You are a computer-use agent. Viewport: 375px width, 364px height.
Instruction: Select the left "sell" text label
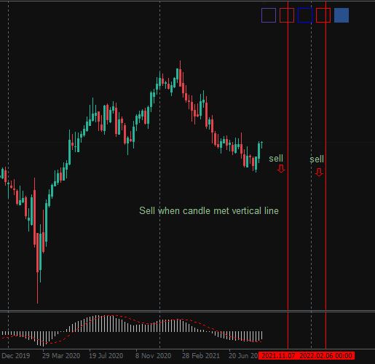276,159
